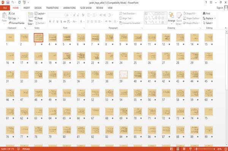Toggle center text alignment
This screenshot has height=151, width=228.
pyautogui.click(x=92, y=22)
